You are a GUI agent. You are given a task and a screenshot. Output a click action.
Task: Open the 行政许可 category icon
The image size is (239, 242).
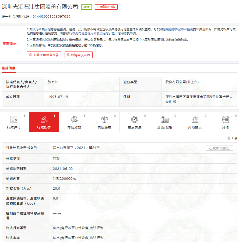pyautogui.click(x=14, y=119)
